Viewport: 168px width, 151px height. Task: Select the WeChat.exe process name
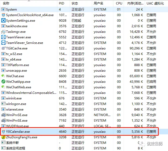click(x=15, y=76)
